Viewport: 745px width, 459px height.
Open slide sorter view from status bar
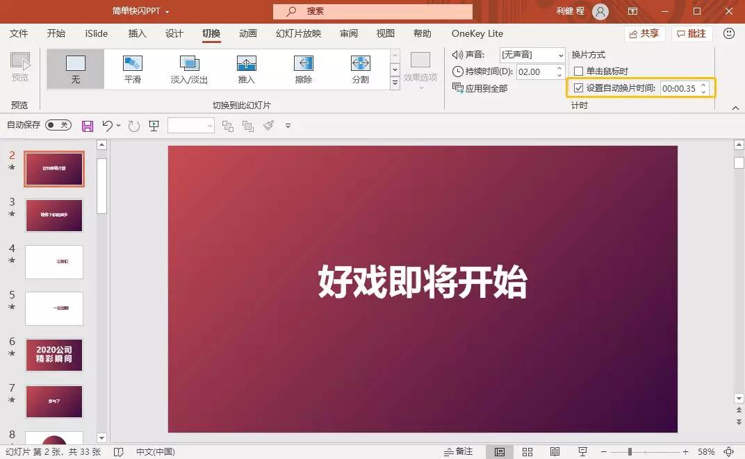(527, 451)
